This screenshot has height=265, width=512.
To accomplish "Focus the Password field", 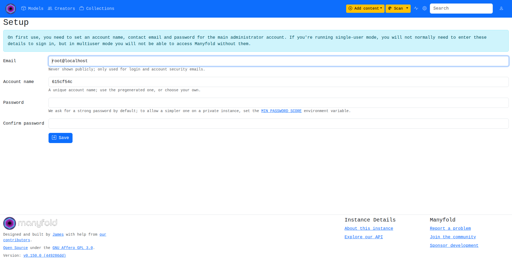I will coord(278,103).
